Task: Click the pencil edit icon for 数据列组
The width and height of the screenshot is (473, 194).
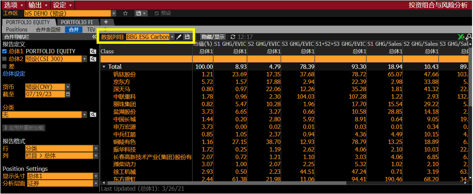Action: [x=179, y=37]
